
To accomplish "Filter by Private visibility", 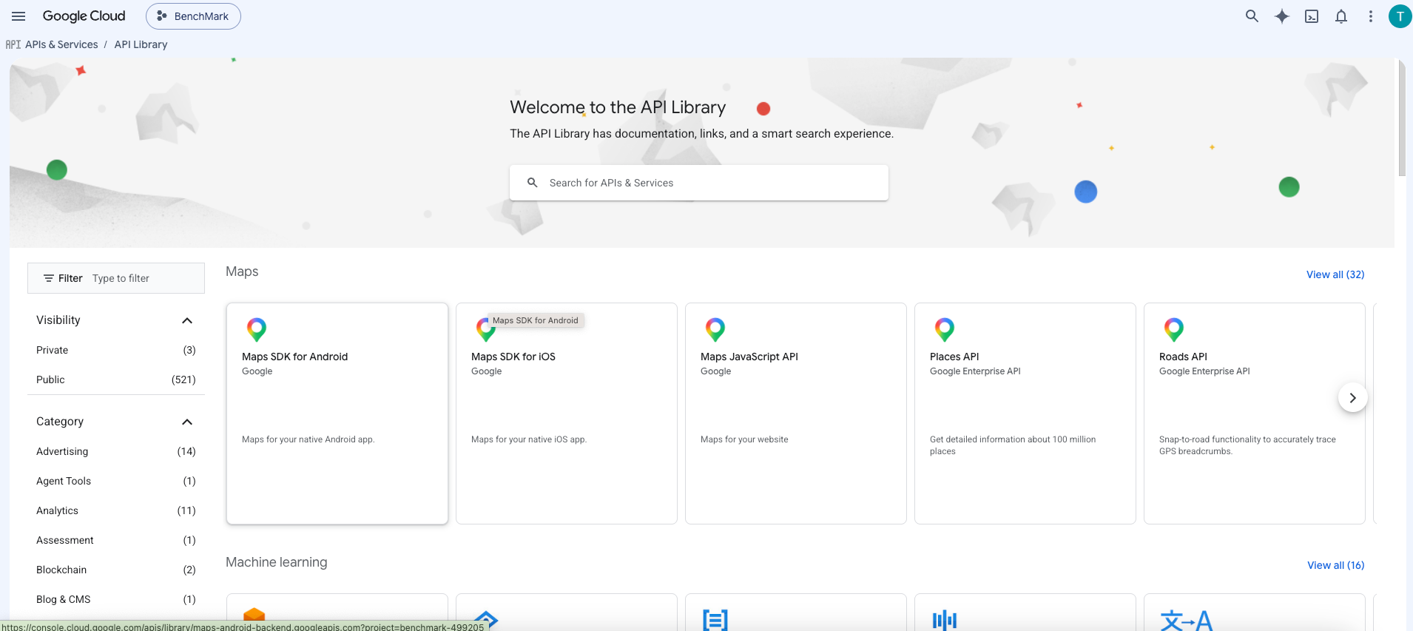I will pos(116,350).
